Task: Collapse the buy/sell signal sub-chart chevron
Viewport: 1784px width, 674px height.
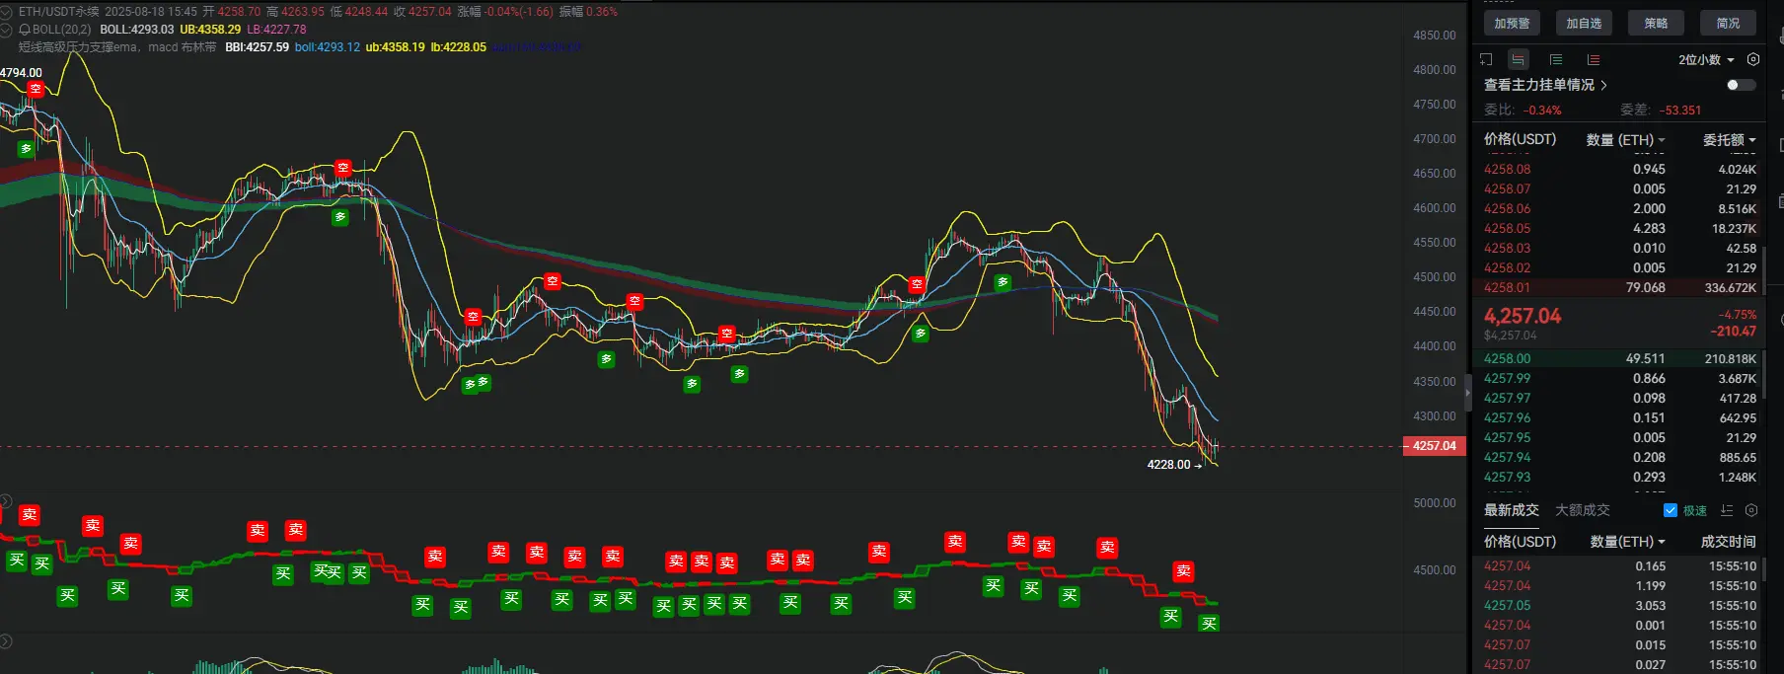Action: (5, 501)
